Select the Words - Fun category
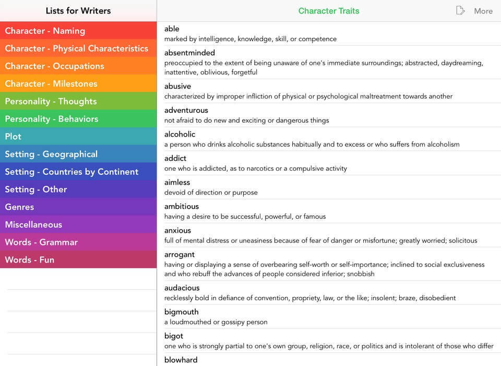501x366 pixels. [x=78, y=259]
